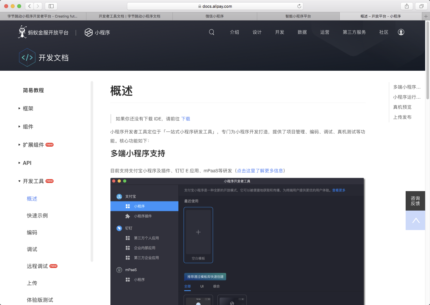This screenshot has height=305, width=430.
Task: Open the Safari share button
Action: point(407,6)
